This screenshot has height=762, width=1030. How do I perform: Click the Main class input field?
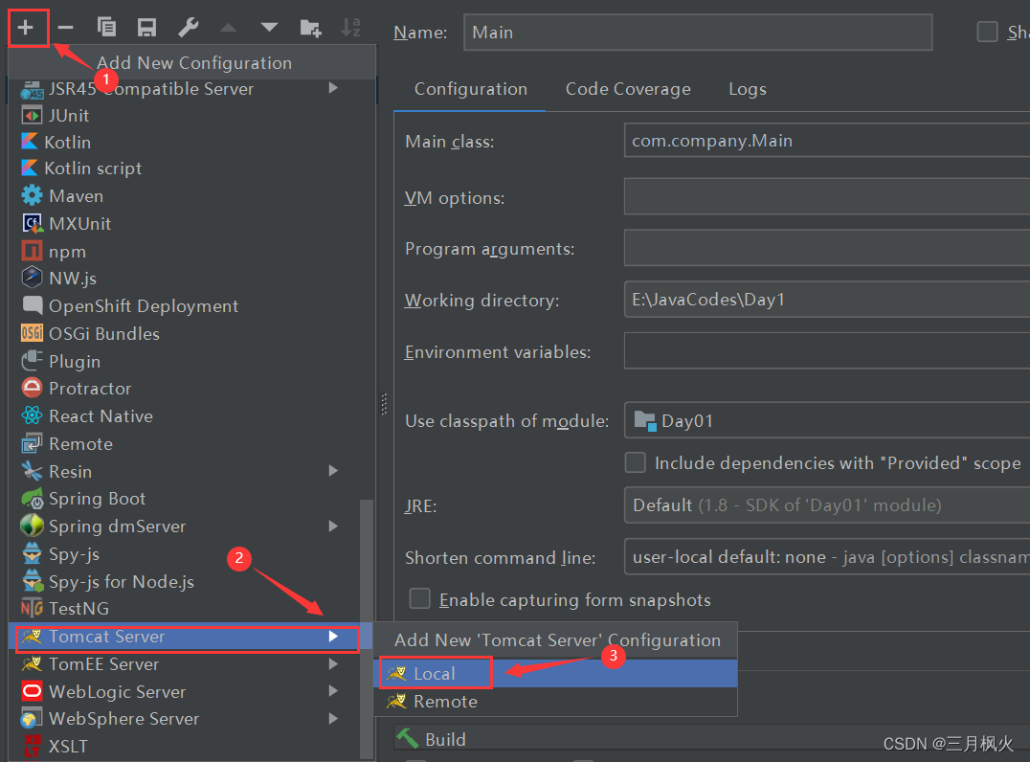pyautogui.click(x=827, y=141)
